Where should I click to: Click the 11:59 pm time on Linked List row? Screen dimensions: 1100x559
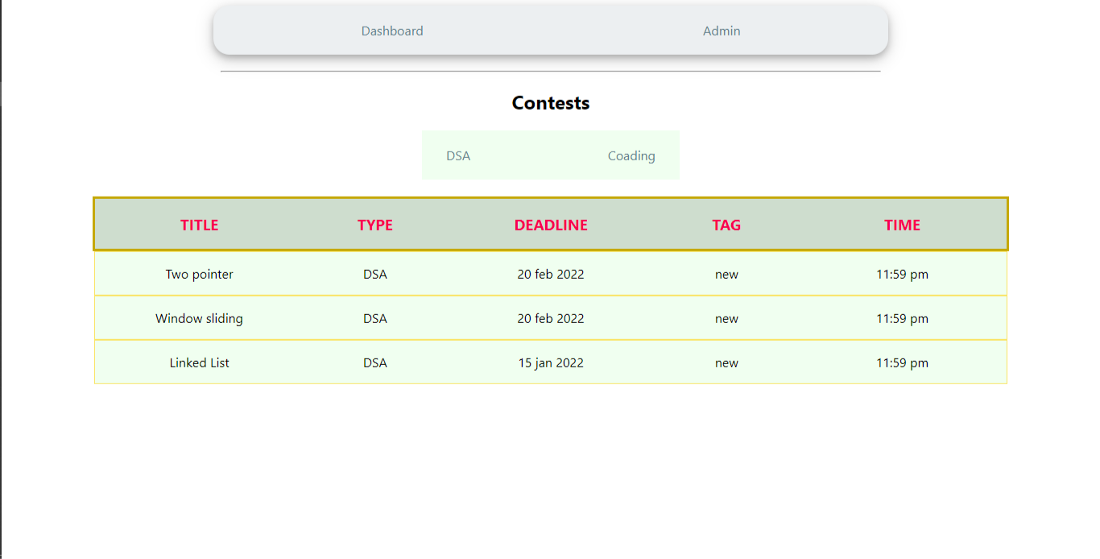point(902,362)
